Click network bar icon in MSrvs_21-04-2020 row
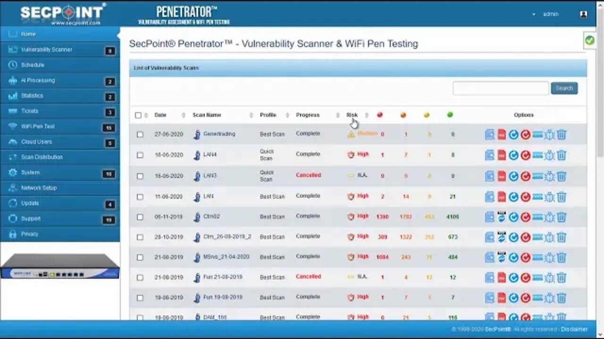The height and width of the screenshot is (339, 604). [x=537, y=258]
